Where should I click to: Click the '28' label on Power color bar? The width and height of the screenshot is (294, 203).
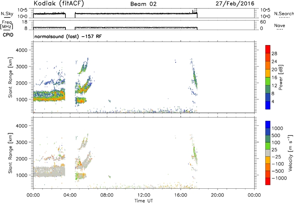pyautogui.click(x=274, y=53)
